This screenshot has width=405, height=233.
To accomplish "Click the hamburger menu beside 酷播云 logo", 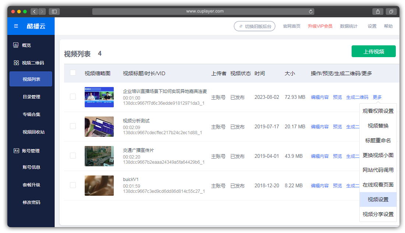I will pyautogui.click(x=15, y=26).
